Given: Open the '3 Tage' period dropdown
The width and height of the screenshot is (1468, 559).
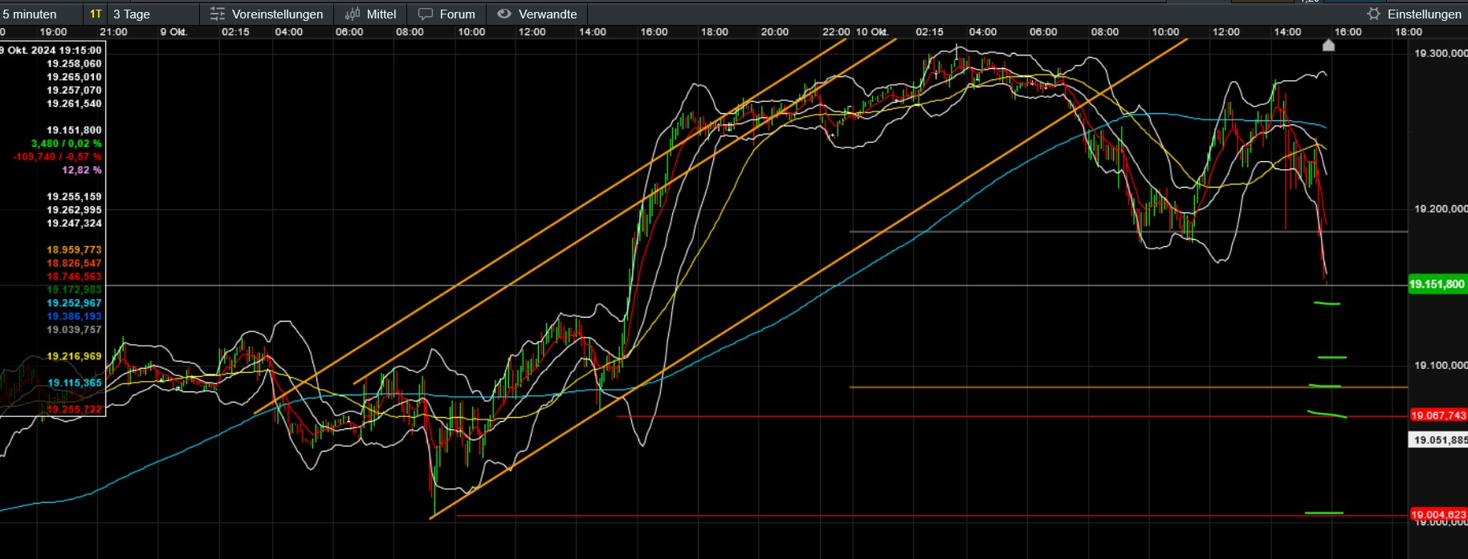Looking at the screenshot, I should click(x=153, y=14).
